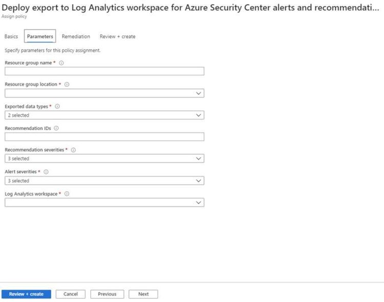Switch to the Basics tab

point(11,36)
